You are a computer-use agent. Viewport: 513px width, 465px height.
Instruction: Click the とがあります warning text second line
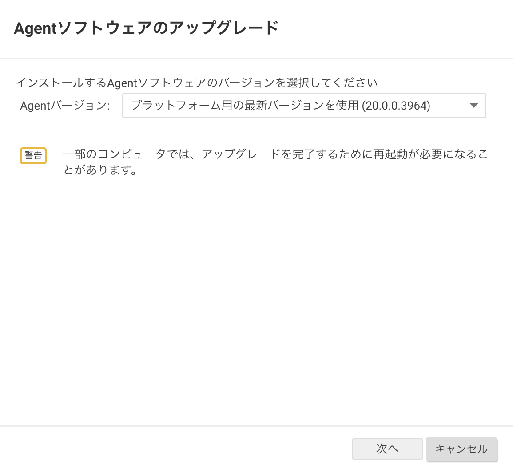point(100,170)
